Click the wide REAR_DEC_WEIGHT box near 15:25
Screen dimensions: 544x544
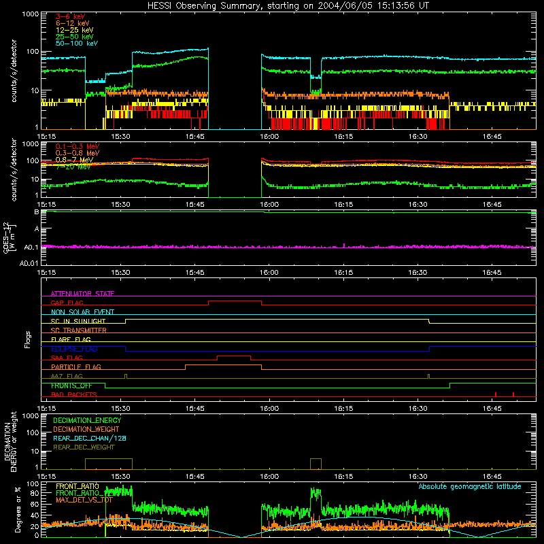click(109, 464)
